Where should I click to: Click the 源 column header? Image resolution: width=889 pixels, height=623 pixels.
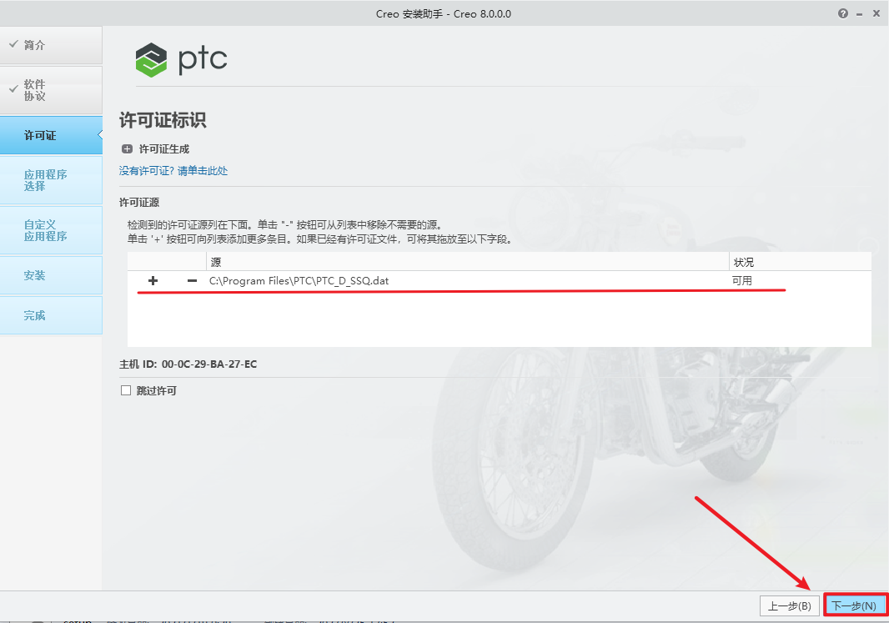(x=214, y=261)
